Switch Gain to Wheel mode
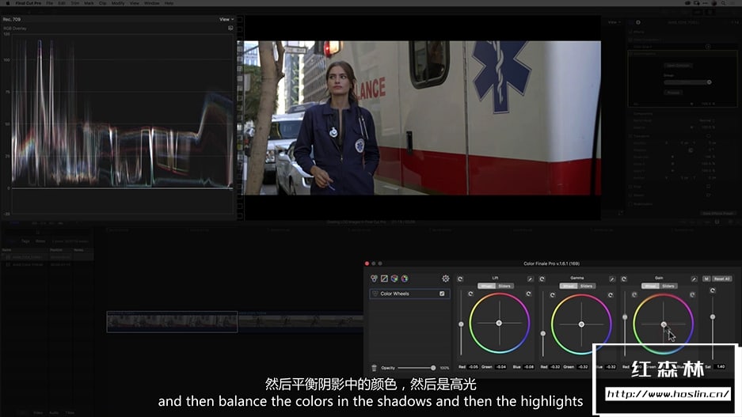This screenshot has width=742, height=417. [649, 286]
